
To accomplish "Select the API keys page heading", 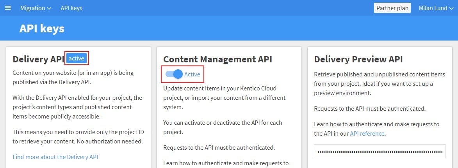I will 42,28.
